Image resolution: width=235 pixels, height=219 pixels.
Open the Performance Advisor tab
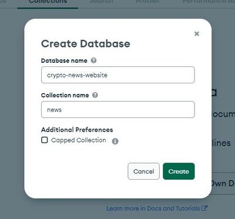pos(209,2)
